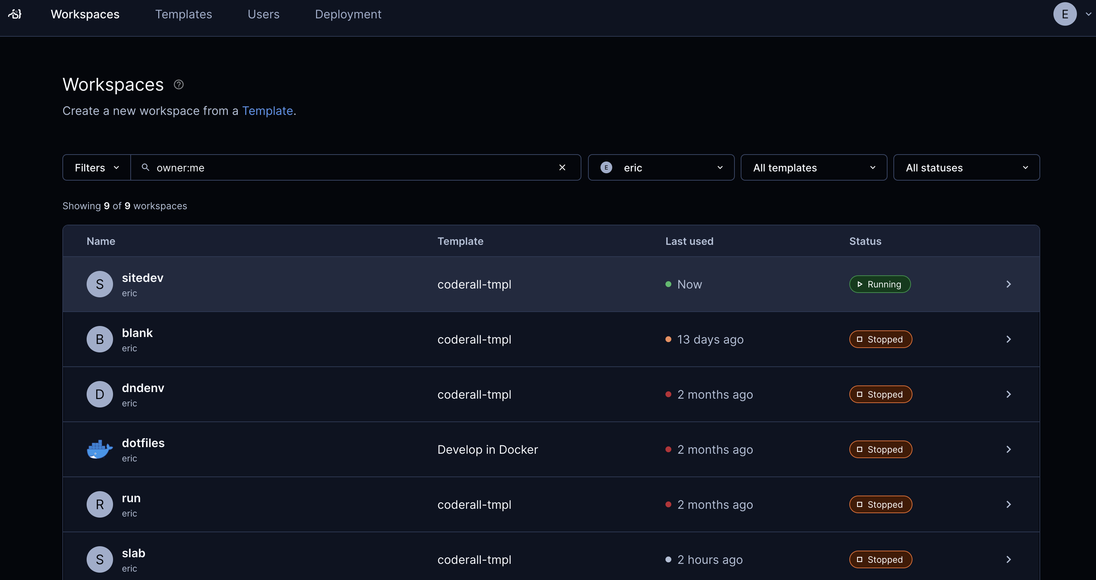This screenshot has width=1096, height=580.
Task: Click the dotfiles Docker whale icon
Action: [99, 449]
